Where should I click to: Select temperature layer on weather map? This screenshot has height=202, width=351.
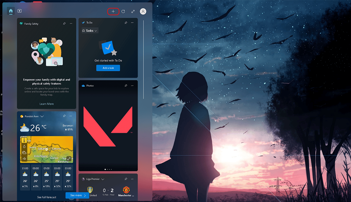pyautogui.click(x=24, y=140)
